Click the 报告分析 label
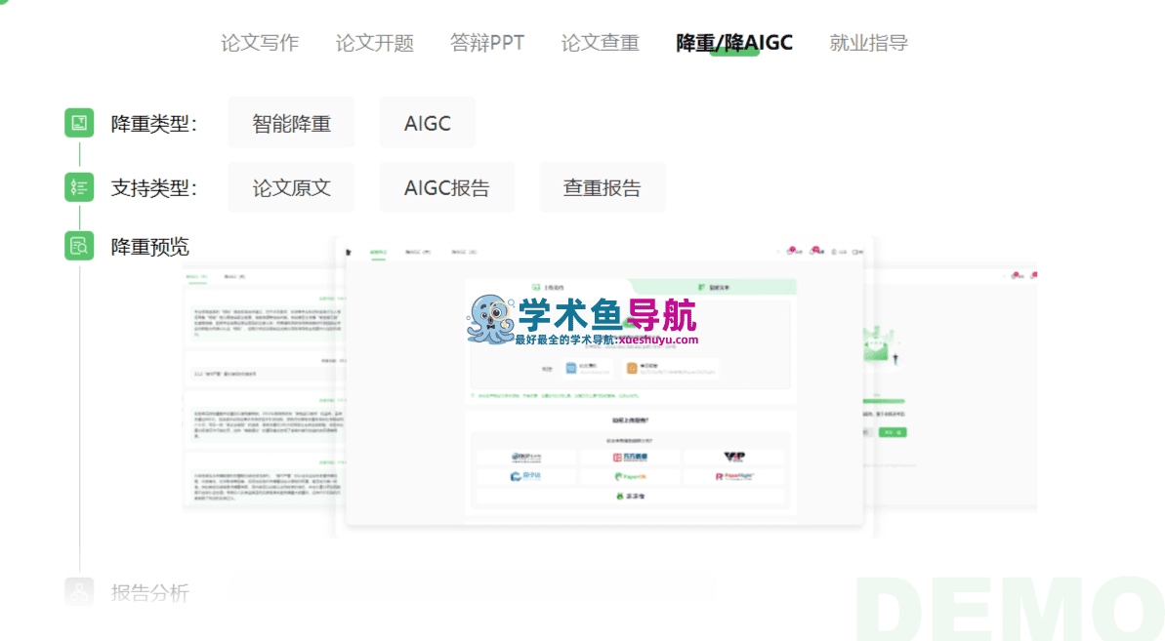The width and height of the screenshot is (1165, 641). (x=150, y=593)
